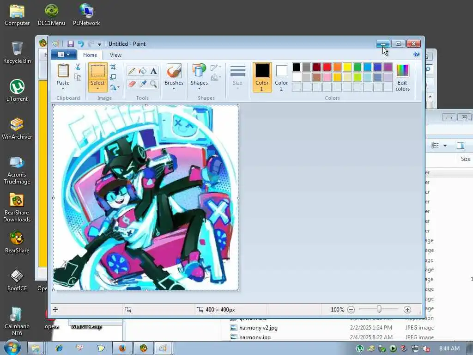Open Computer desktop icon

17,15
